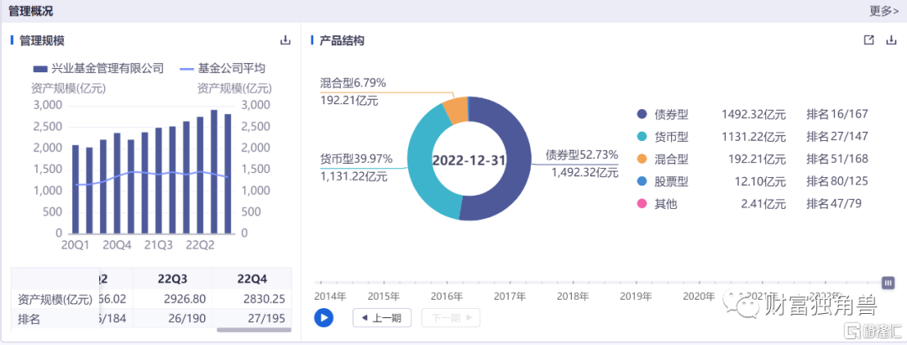The image size is (907, 345).
Task: Toggle 货币型 legend entry
Action: tap(663, 137)
